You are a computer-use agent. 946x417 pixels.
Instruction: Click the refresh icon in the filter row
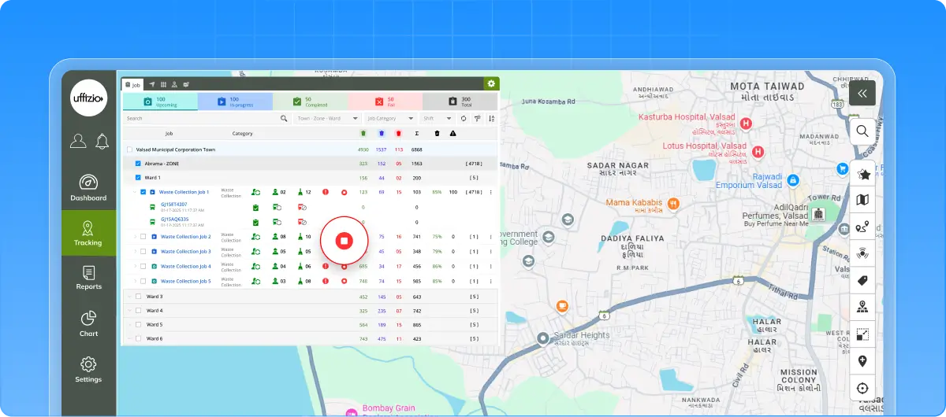tap(464, 119)
